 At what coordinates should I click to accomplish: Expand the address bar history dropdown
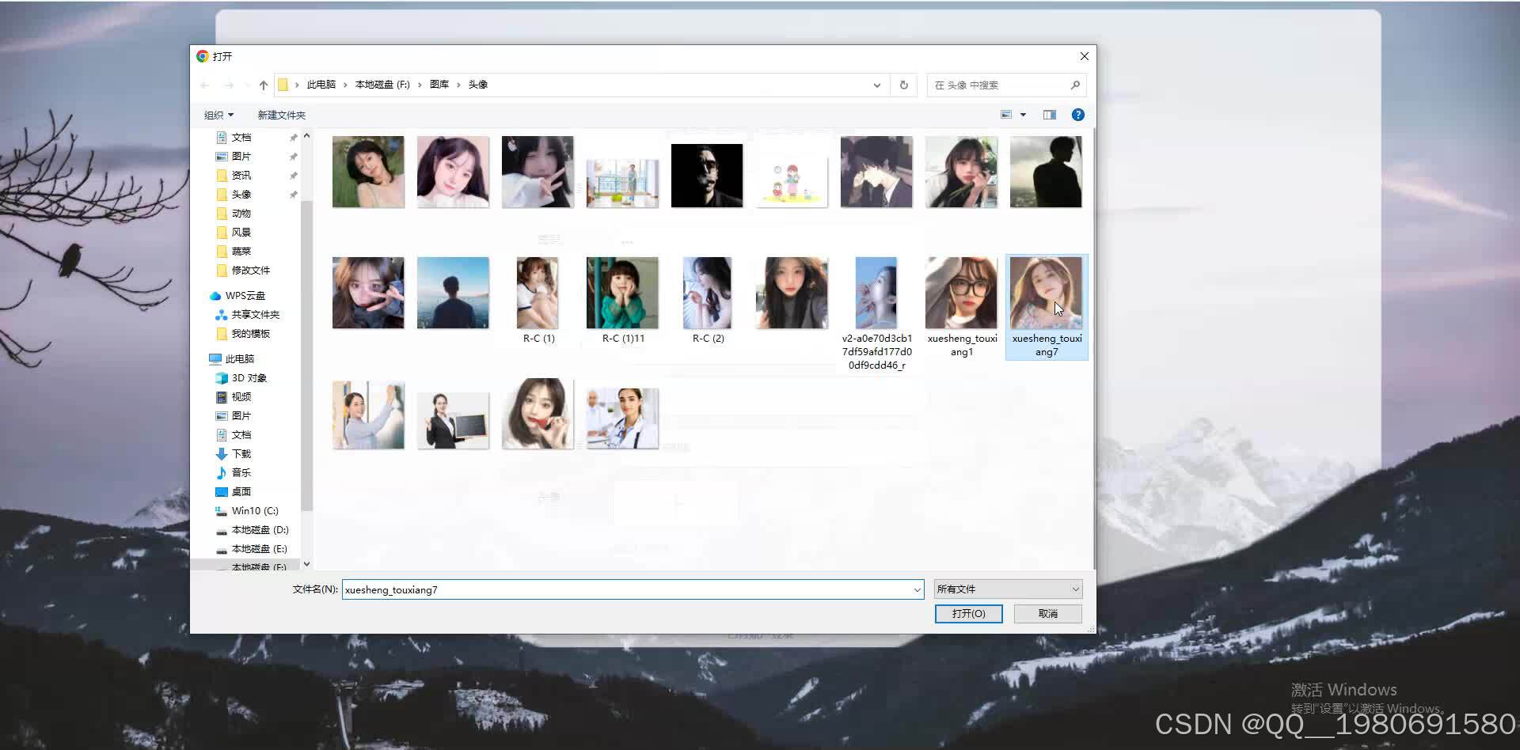point(877,85)
